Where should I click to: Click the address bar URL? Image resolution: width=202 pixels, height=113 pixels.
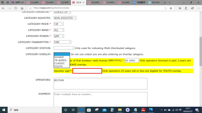tap(51, 8)
